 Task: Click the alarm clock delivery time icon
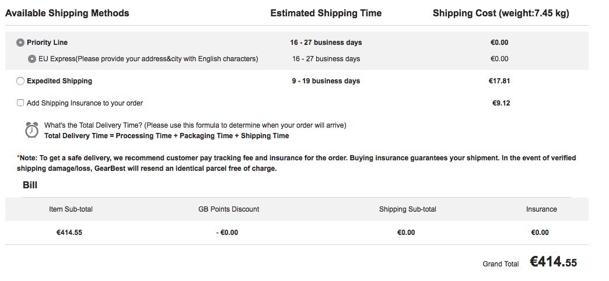32,130
